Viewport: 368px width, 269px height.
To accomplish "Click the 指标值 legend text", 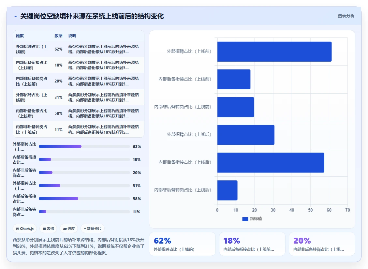I will click(256, 219).
